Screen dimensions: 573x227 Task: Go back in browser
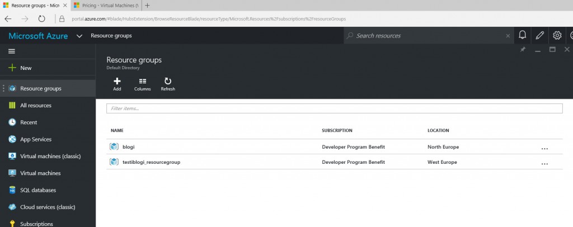8,18
